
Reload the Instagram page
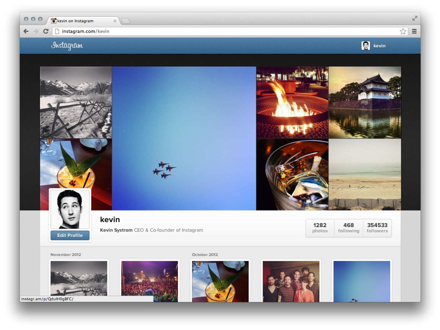[46, 31]
